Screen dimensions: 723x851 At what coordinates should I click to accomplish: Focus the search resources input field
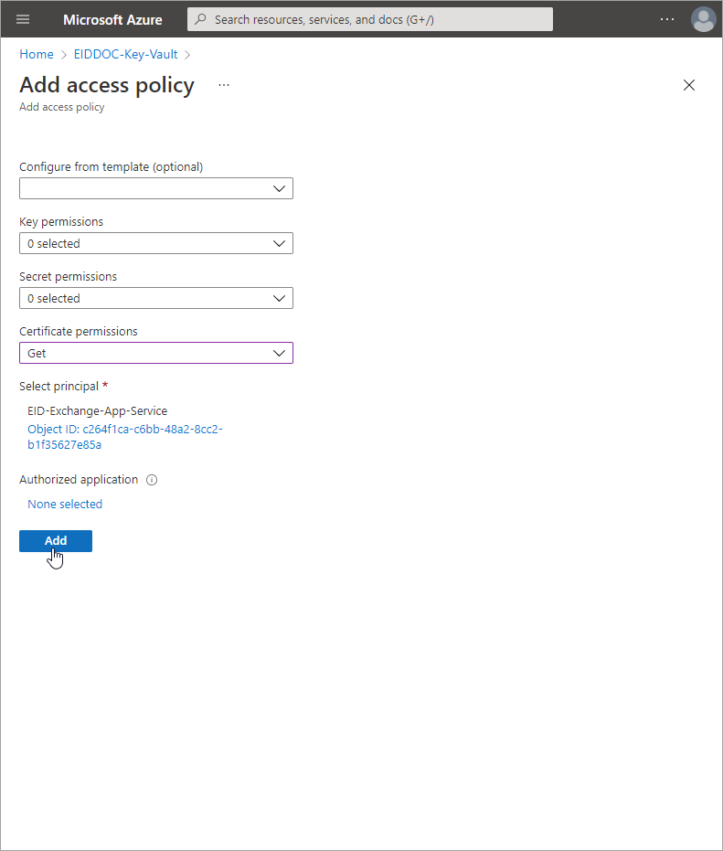coord(379,19)
